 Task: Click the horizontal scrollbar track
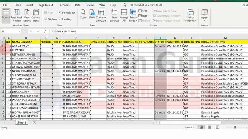click(190, 123)
